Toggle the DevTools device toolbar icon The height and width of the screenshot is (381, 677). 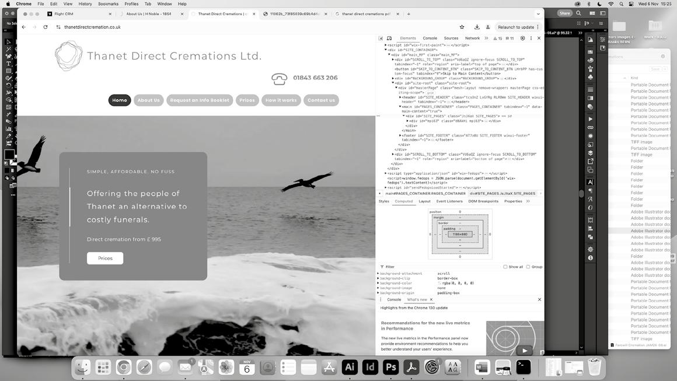(x=389, y=39)
